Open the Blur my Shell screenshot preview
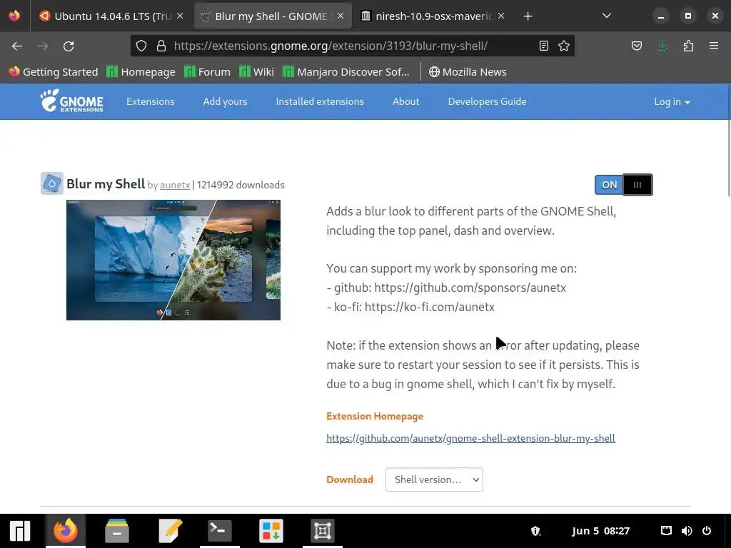Screen dimensions: 731x548 click(x=173, y=260)
